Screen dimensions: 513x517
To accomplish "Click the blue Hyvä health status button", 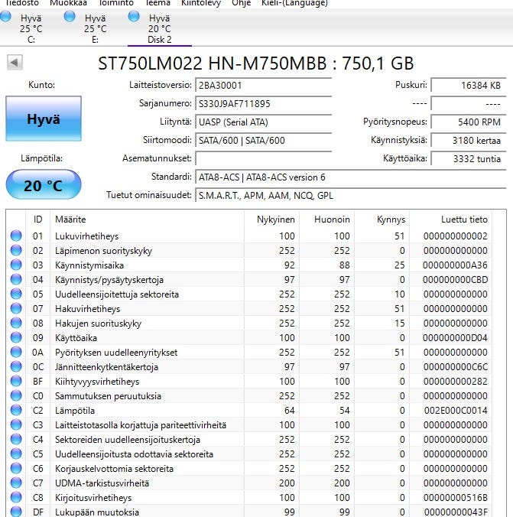I will [43, 119].
